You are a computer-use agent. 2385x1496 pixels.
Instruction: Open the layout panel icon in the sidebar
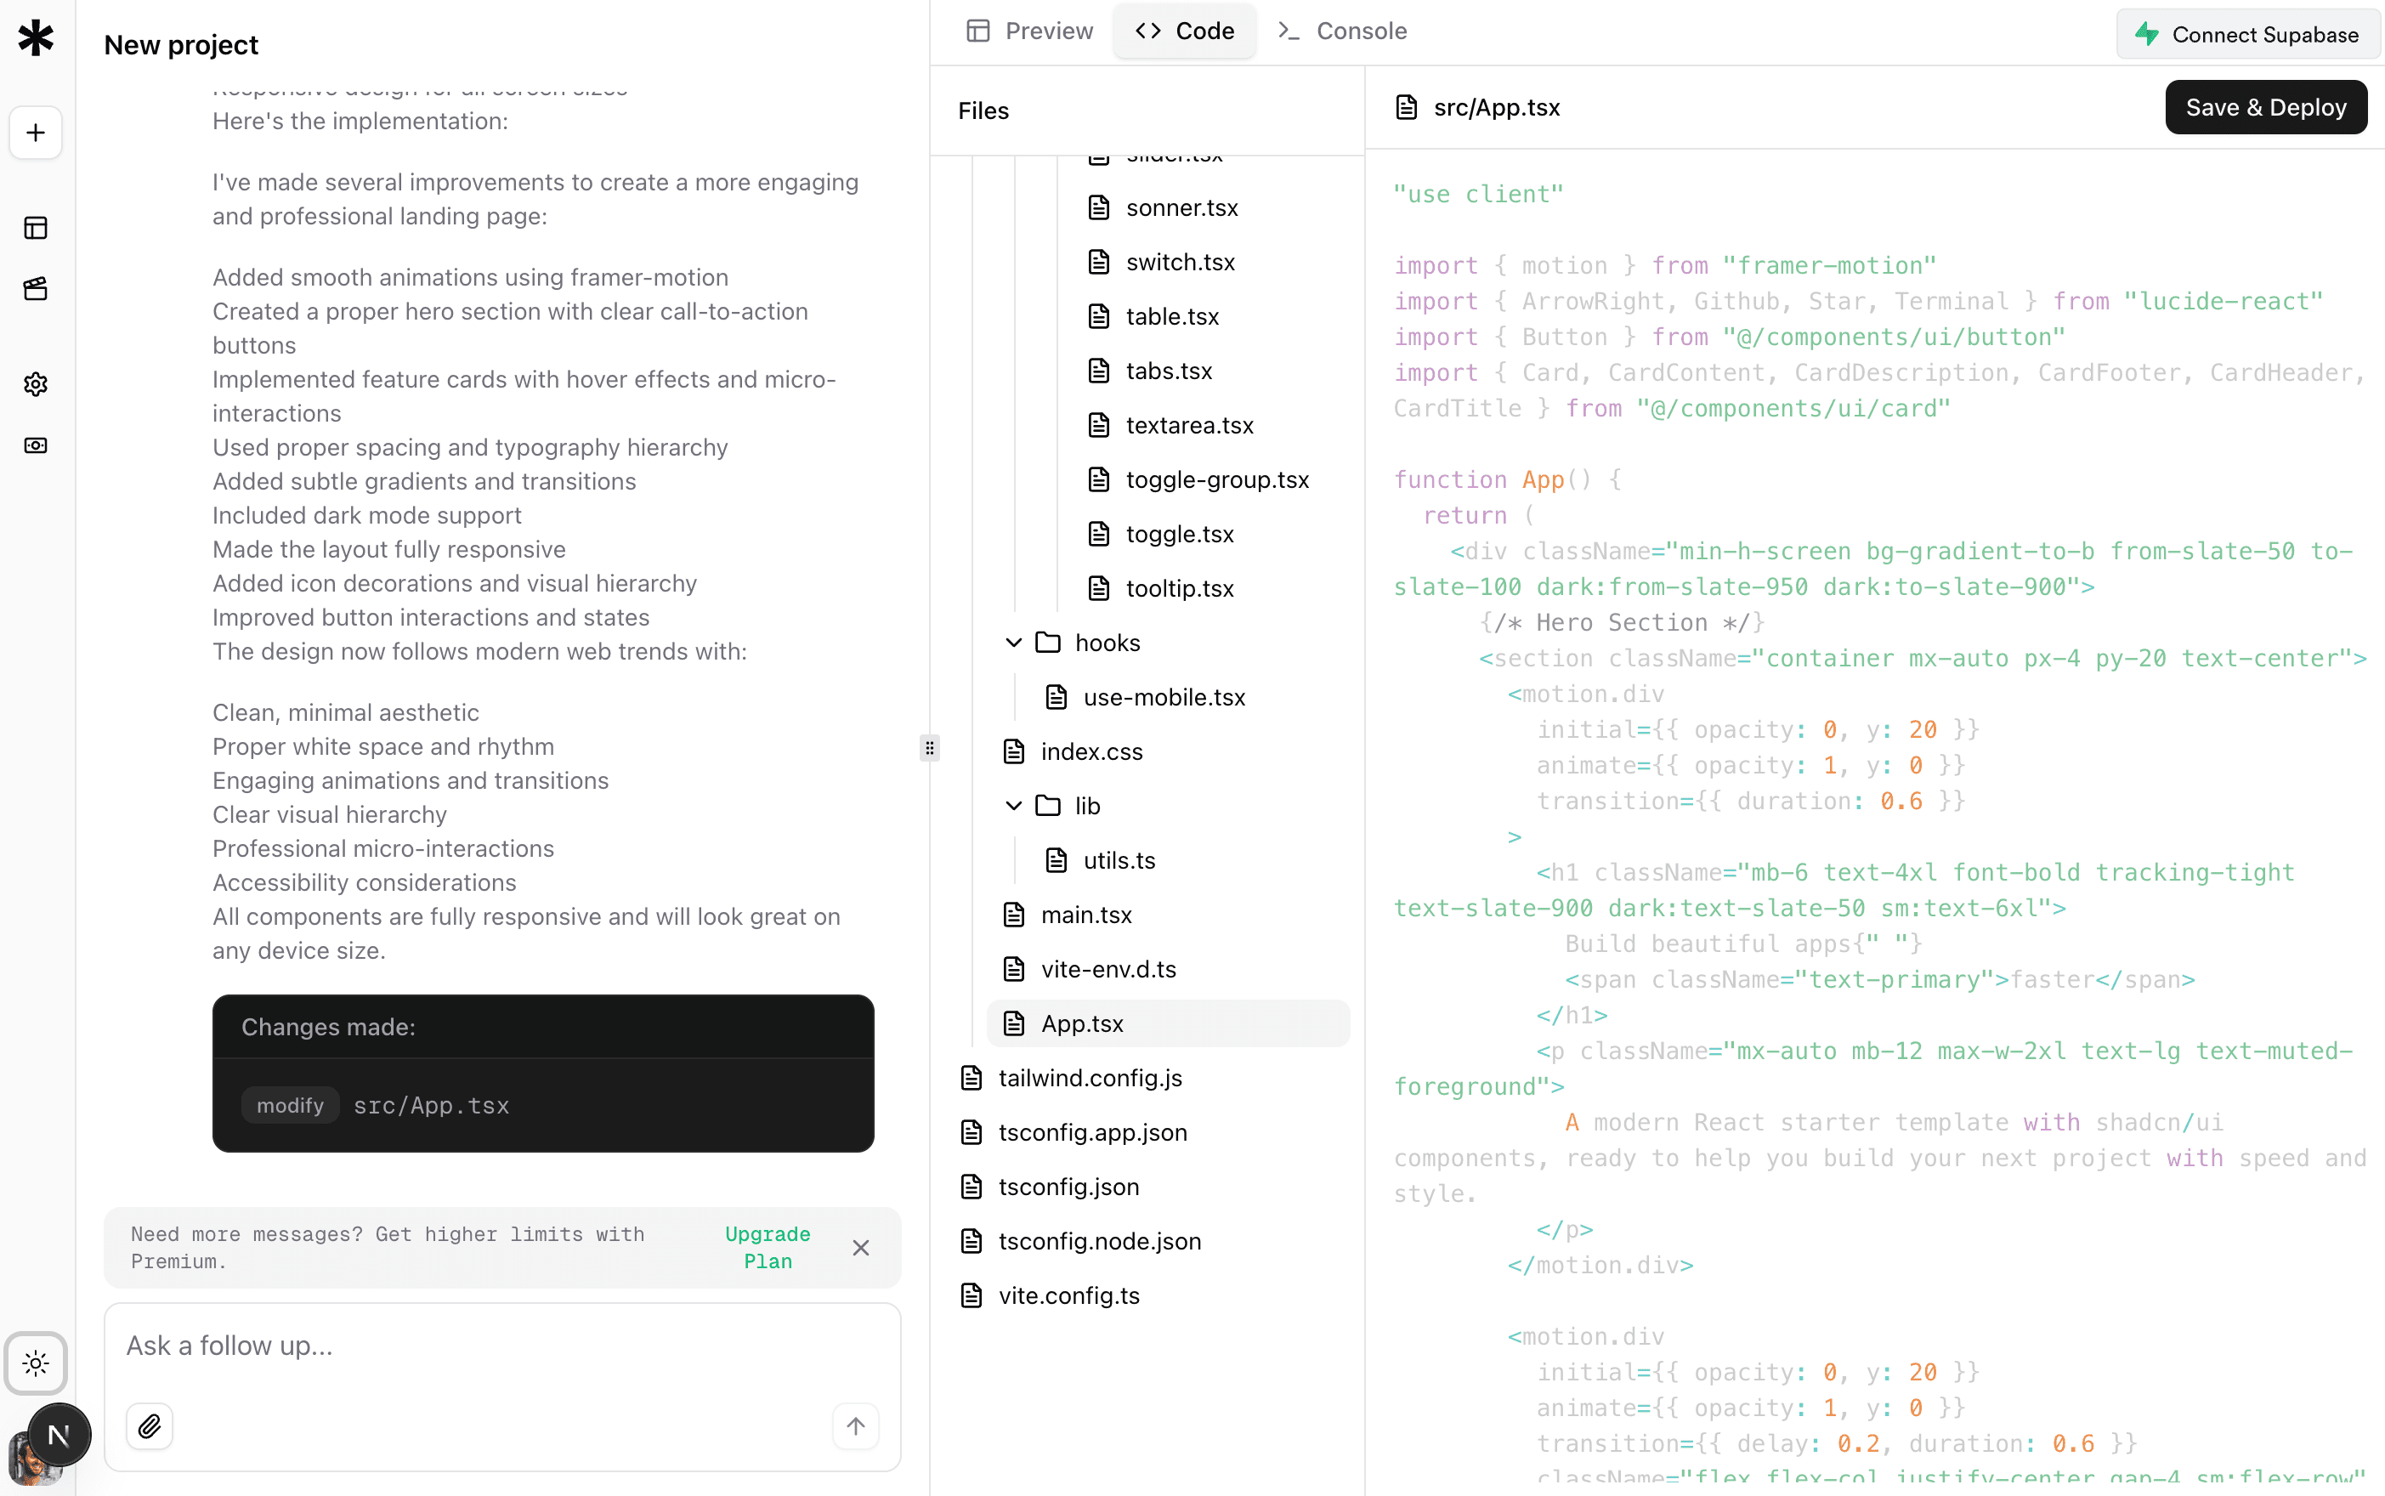click(36, 229)
